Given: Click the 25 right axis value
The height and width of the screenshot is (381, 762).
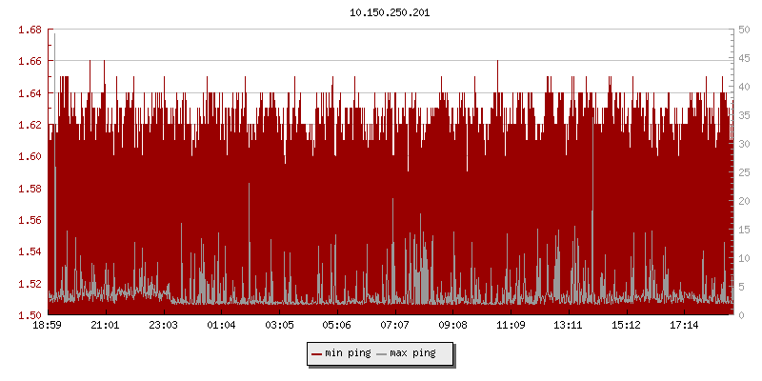Looking at the screenshot, I should (x=743, y=172).
